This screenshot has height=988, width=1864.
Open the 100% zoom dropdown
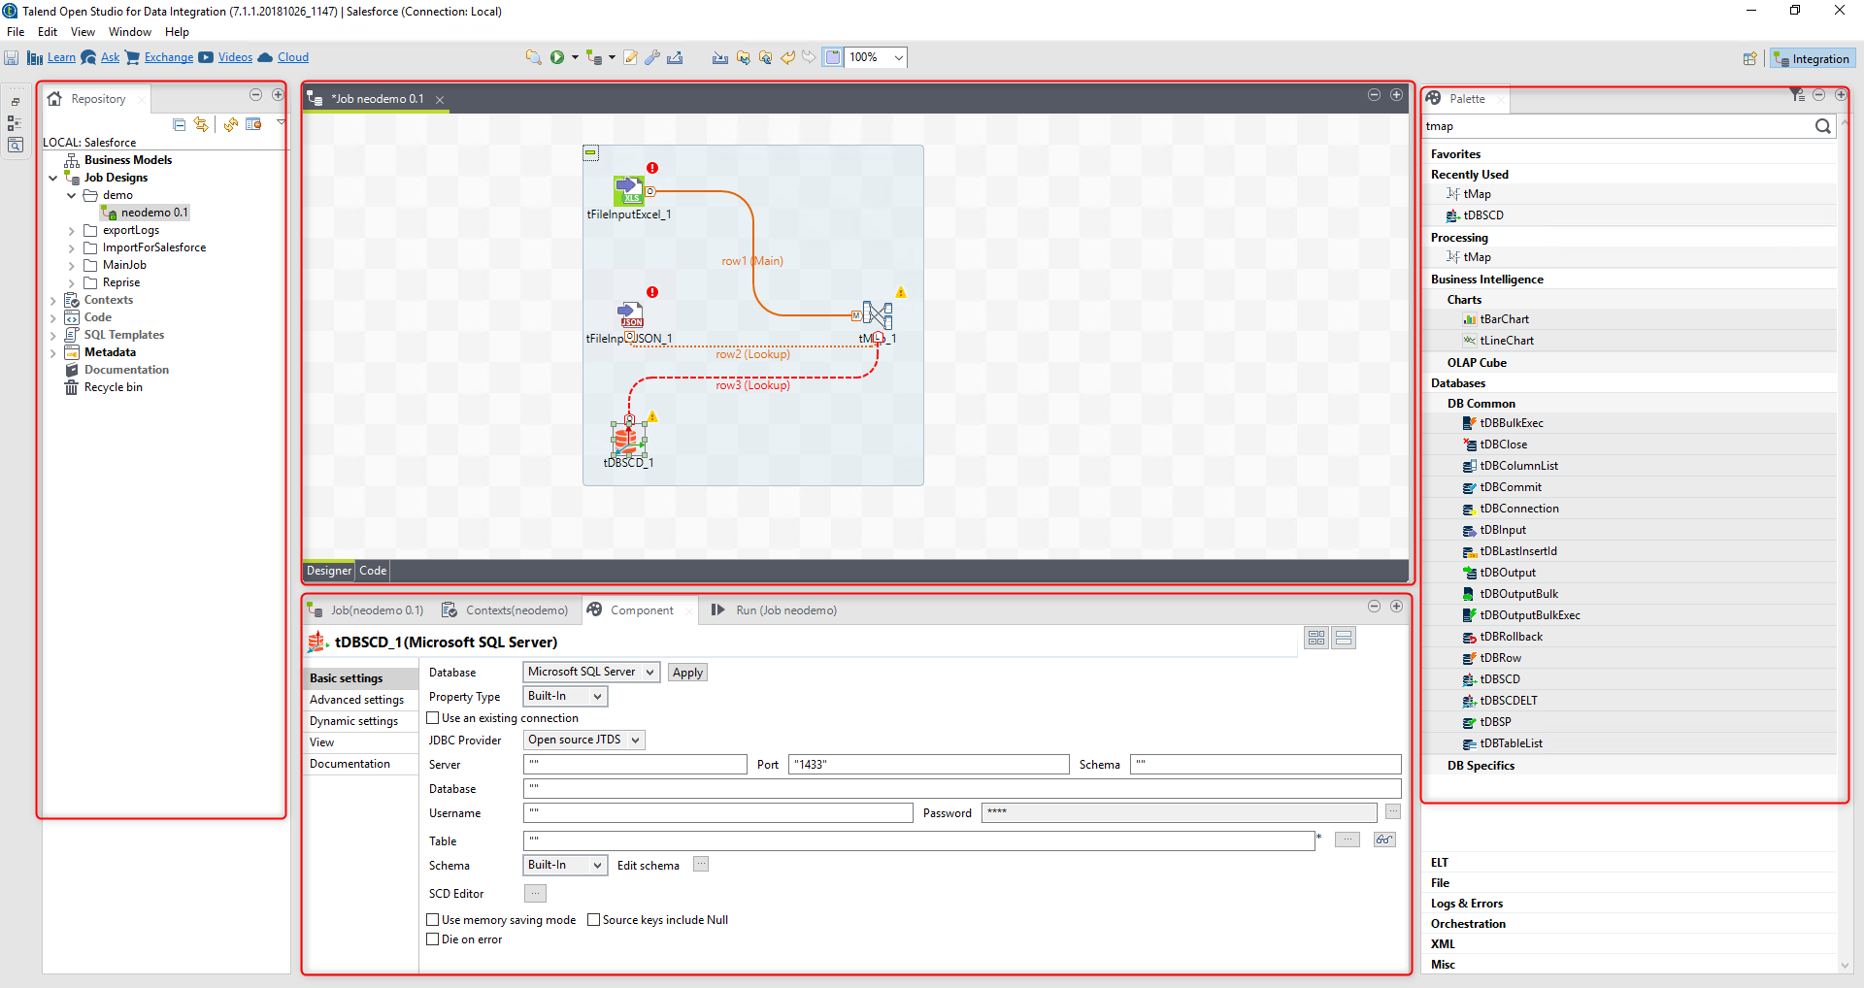[x=899, y=57]
